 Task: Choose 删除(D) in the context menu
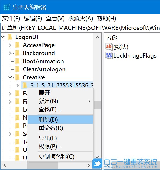(60, 120)
